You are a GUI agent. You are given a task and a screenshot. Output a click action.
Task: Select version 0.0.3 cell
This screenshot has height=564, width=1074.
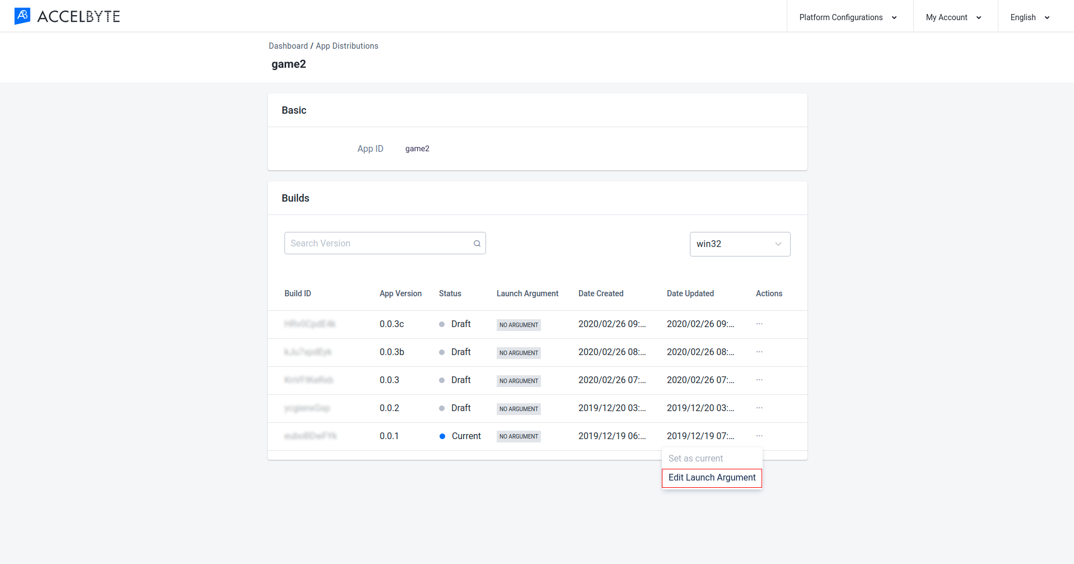click(389, 380)
